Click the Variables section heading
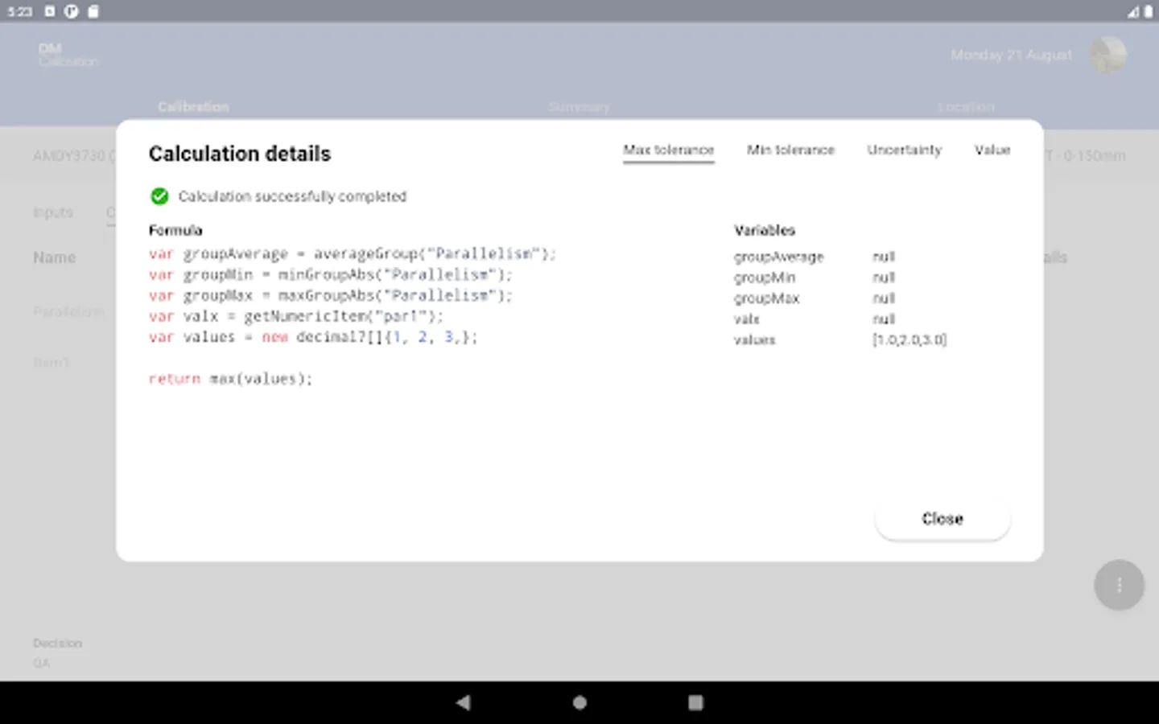 765,230
